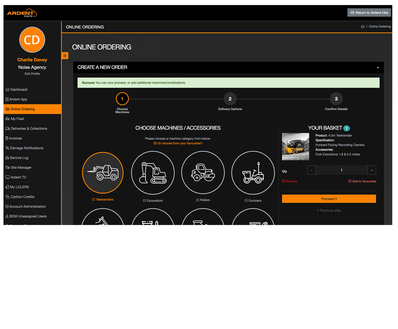398x329 pixels.
Task: Click Fork Extensions 1.8 & 2.2 metre text
Action: 338,155
